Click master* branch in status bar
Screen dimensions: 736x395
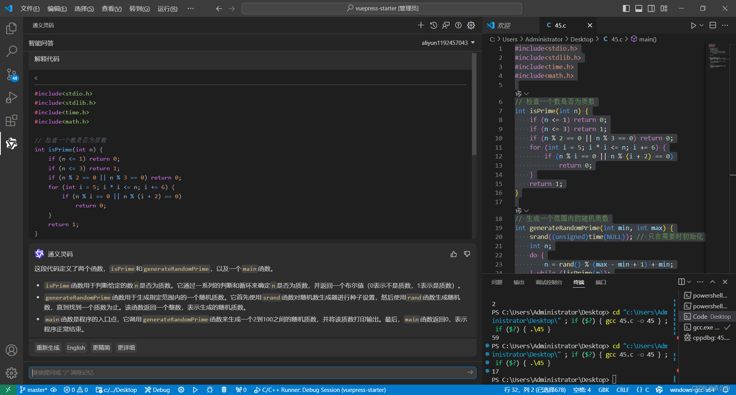33,390
